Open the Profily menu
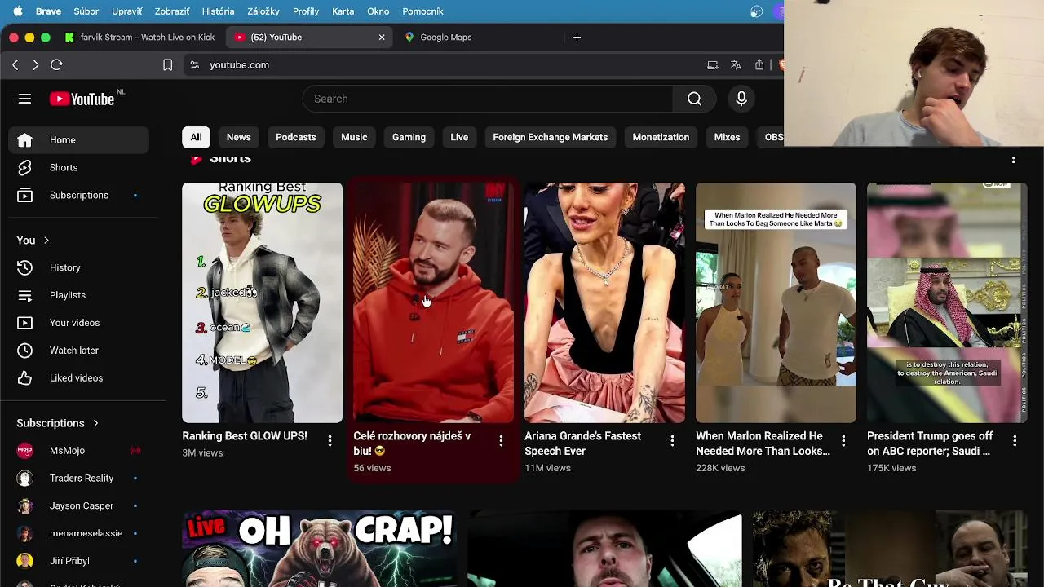The height and width of the screenshot is (587, 1044). (306, 11)
